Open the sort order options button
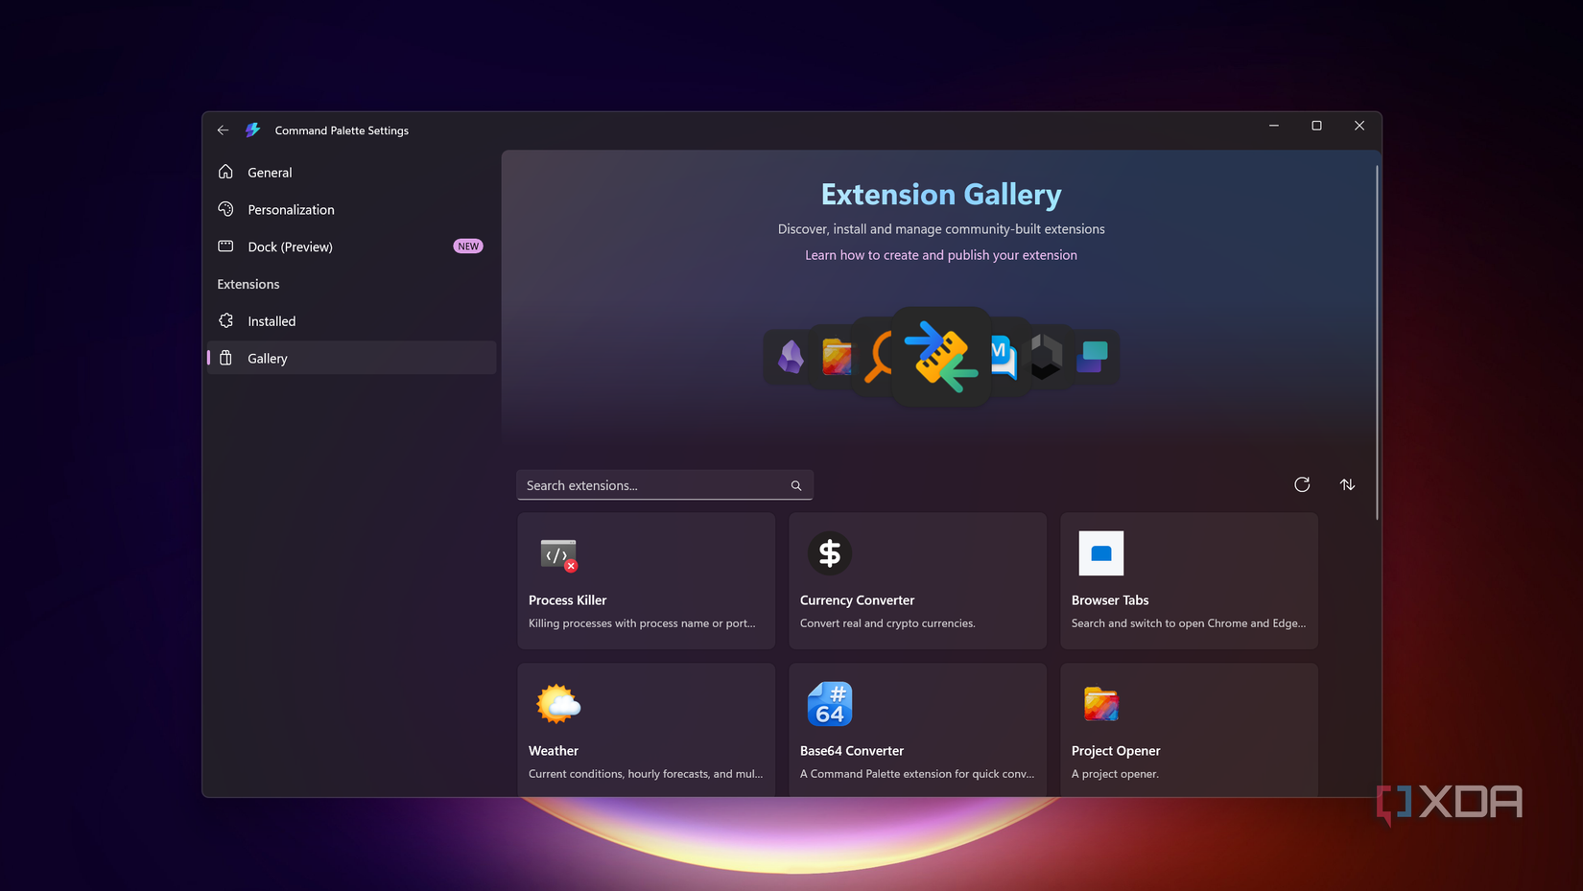The width and height of the screenshot is (1583, 891). click(1347, 484)
